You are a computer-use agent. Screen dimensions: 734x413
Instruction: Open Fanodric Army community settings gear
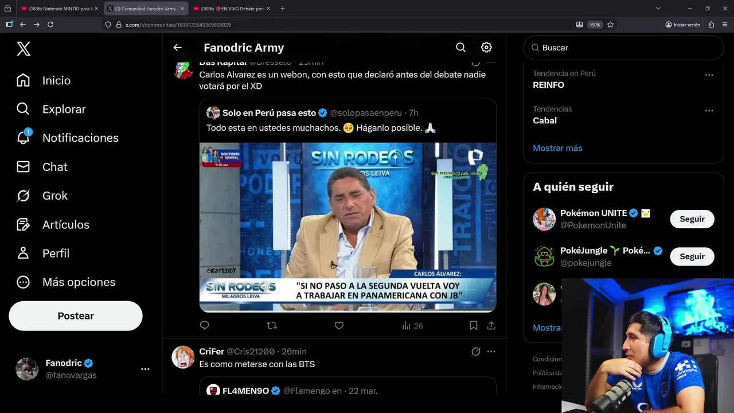tap(486, 48)
